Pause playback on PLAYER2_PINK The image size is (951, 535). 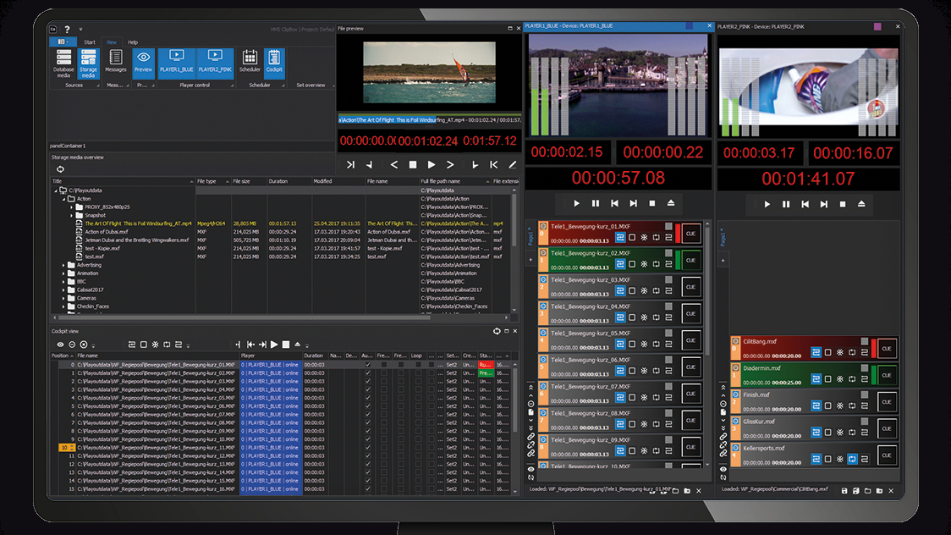pos(786,204)
